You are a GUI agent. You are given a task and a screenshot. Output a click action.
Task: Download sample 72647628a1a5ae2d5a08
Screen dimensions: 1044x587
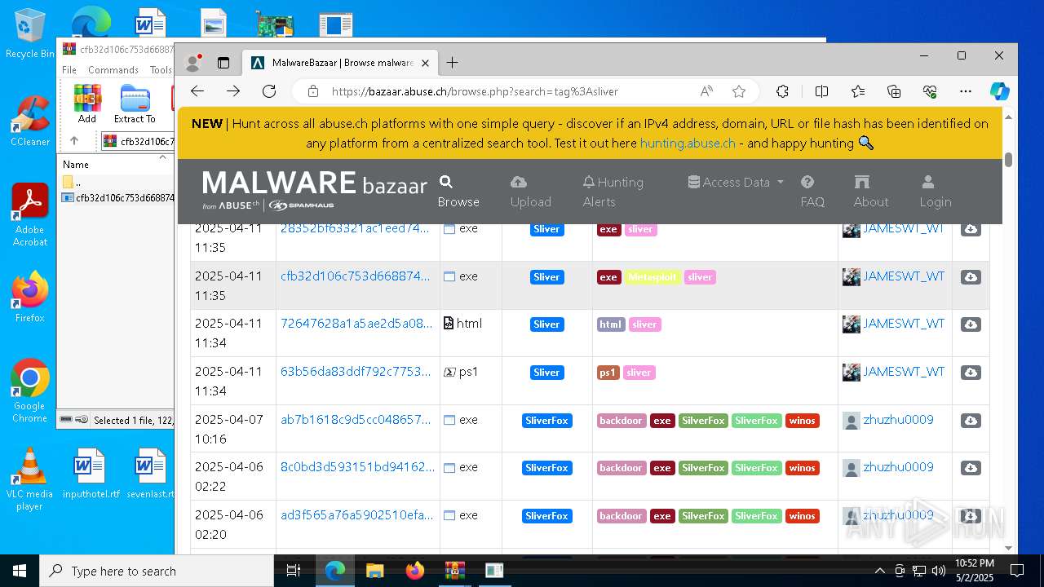[x=971, y=324]
